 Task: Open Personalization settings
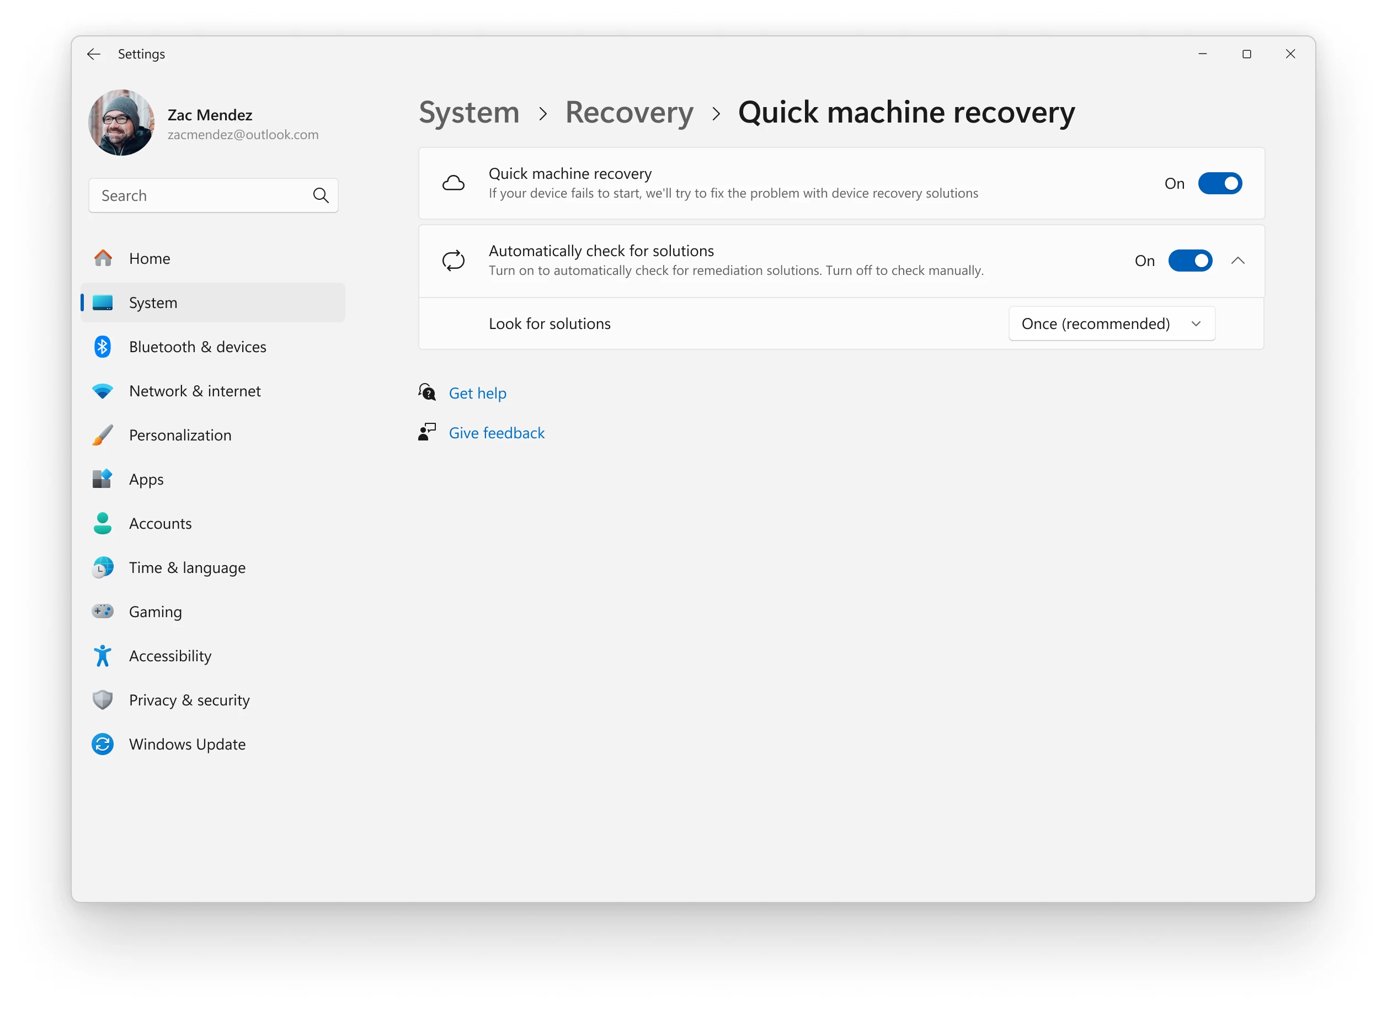pyautogui.click(x=180, y=435)
